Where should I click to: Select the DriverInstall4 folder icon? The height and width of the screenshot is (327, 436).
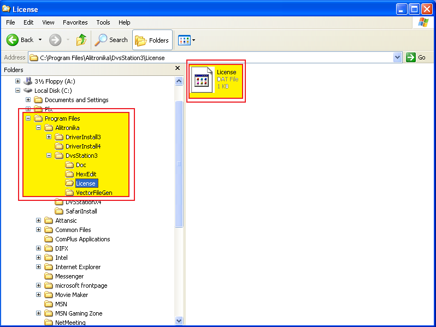[x=59, y=146]
